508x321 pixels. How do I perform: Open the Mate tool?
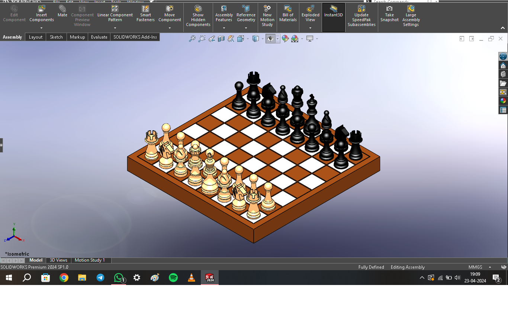click(62, 13)
